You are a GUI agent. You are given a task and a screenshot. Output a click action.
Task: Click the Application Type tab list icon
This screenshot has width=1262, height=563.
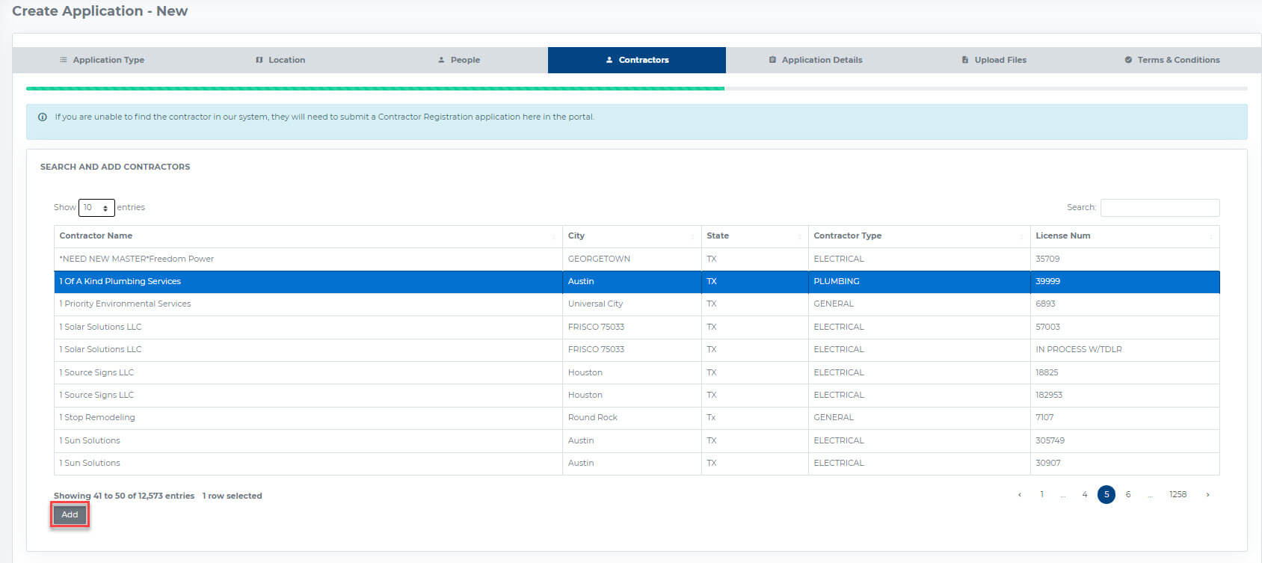pyautogui.click(x=64, y=60)
